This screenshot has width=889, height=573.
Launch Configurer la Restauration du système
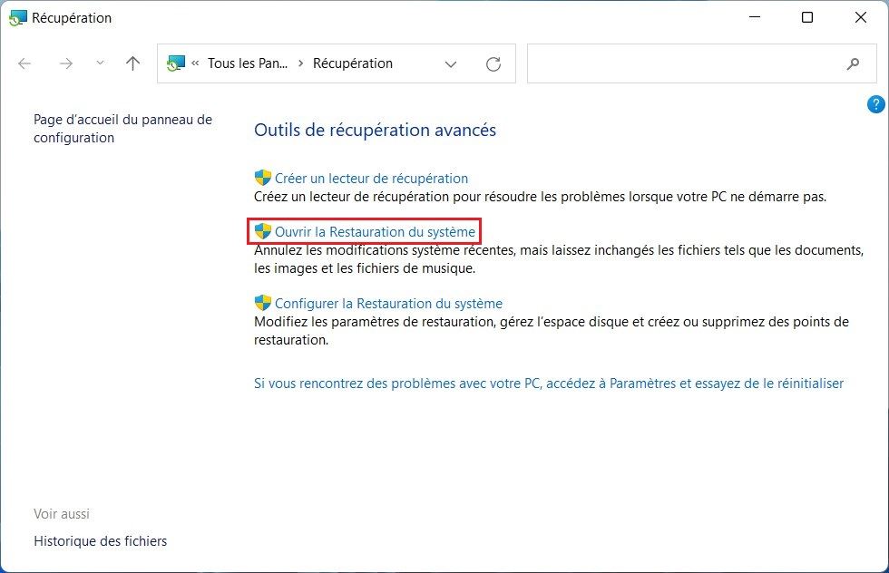point(388,304)
